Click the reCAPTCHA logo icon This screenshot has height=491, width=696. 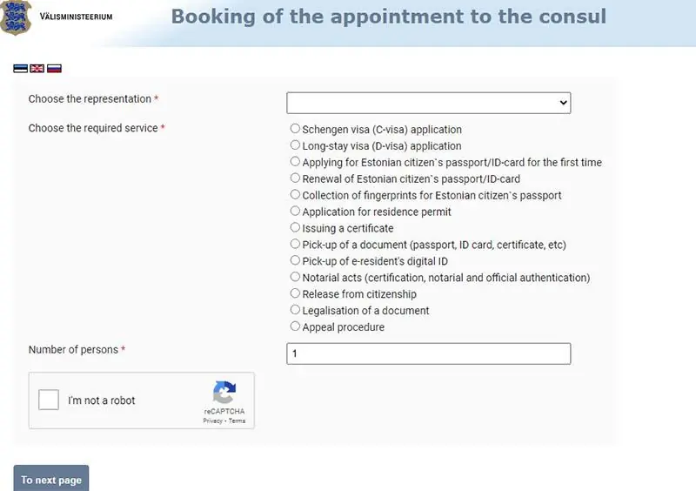tap(224, 392)
